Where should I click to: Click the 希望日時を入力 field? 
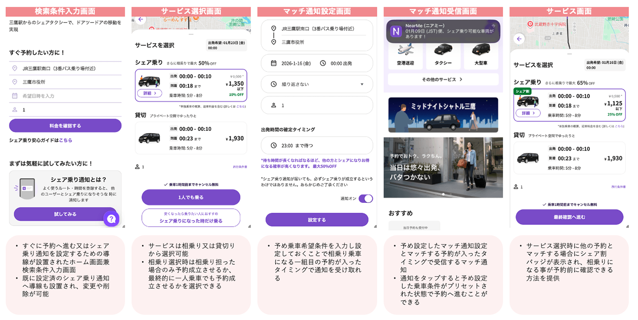(65, 96)
